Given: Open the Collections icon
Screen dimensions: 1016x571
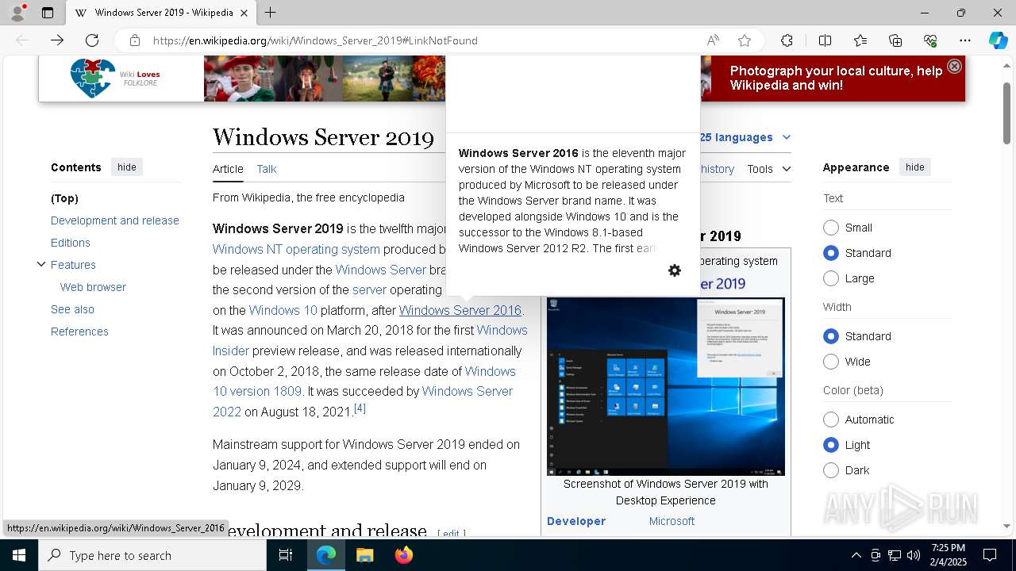Looking at the screenshot, I should (x=895, y=40).
